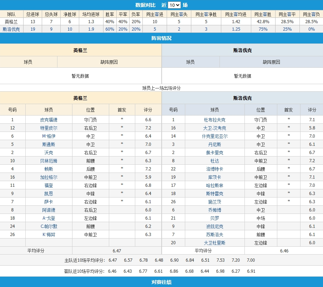Click 大卫·汉考克 player link
The height and width of the screenshot is (287, 323).
pyautogui.click(x=215, y=128)
